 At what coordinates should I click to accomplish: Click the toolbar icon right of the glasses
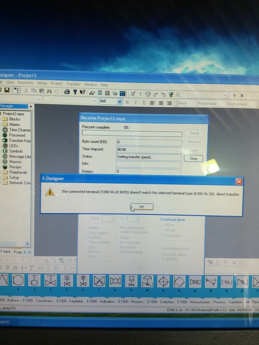click(100, 93)
